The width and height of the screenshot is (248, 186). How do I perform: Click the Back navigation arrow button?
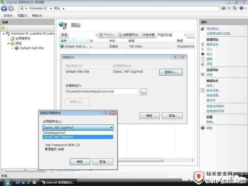(x=4, y=9)
